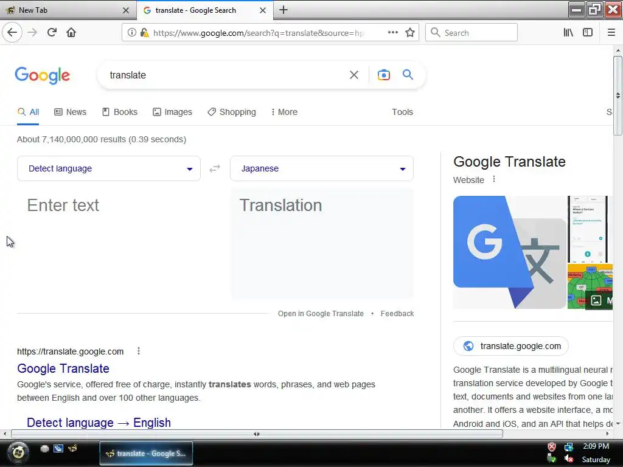Image resolution: width=623 pixels, height=467 pixels.
Task: Click the browser forward arrow
Action: point(33,33)
